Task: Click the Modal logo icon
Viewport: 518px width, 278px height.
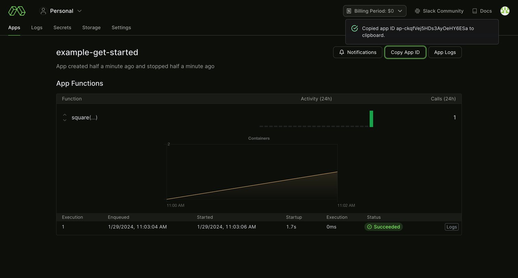Action: pyautogui.click(x=17, y=11)
